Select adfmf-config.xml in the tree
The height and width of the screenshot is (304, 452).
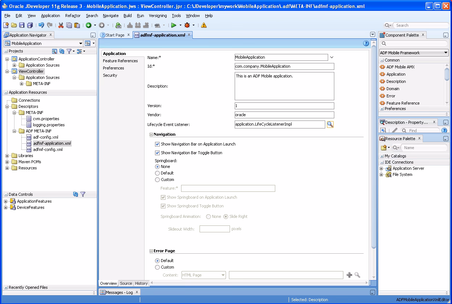tap(48, 149)
